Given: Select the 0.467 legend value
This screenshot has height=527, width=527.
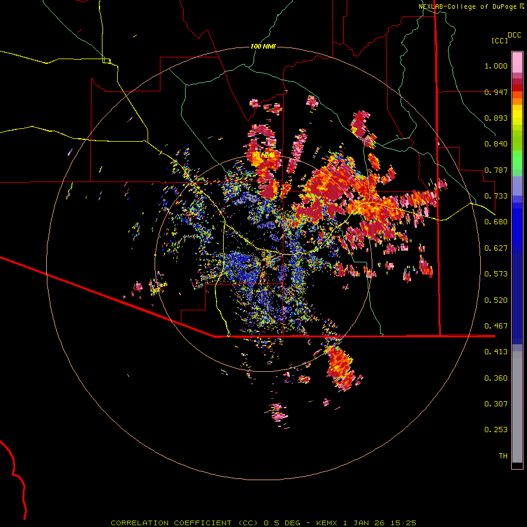Looking at the screenshot, I should coord(496,326).
